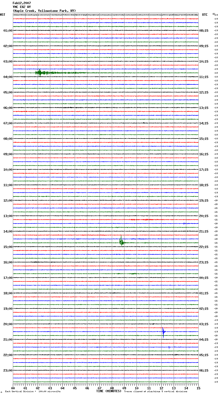Select the 01:00 MST row label
The width and height of the screenshot is (219, 395).
click(8, 31)
